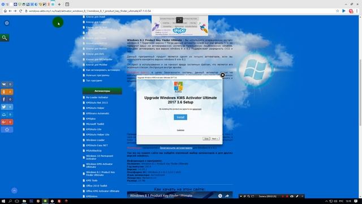Open the Re-Loader Activator link
Screen dimensions: 362x204
97,97
